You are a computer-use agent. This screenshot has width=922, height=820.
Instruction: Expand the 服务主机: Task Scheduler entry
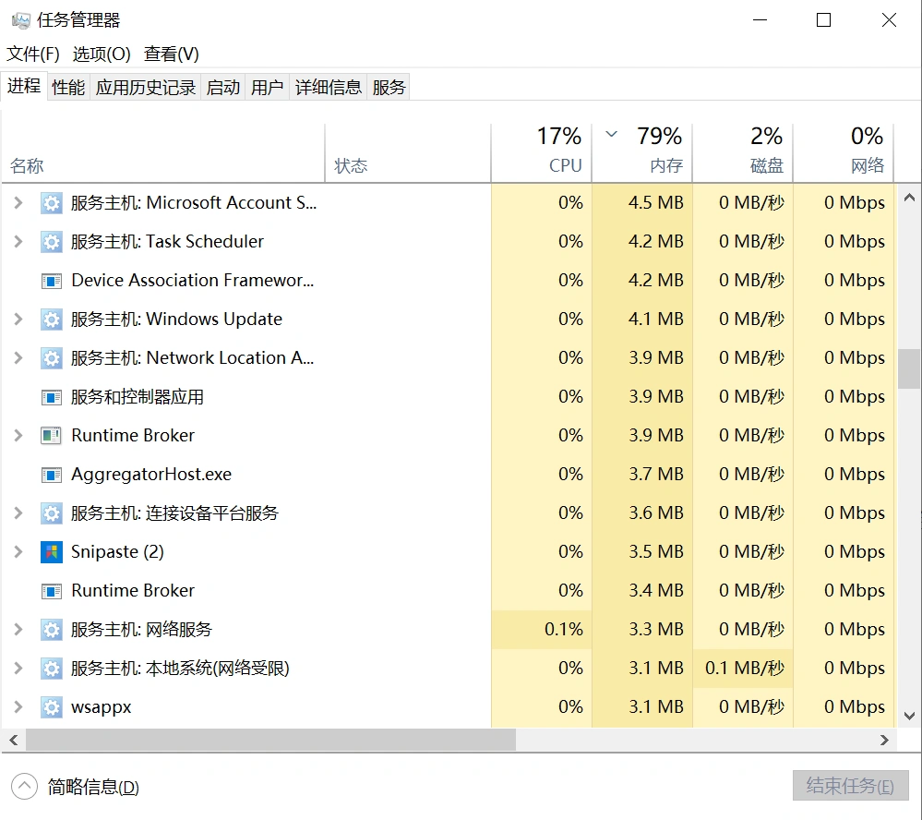click(20, 241)
